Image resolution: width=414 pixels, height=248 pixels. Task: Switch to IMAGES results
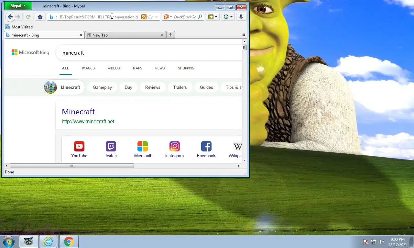coord(88,68)
